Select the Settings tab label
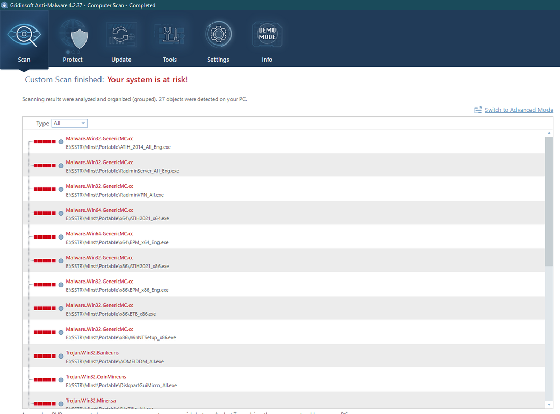 pos(218,60)
